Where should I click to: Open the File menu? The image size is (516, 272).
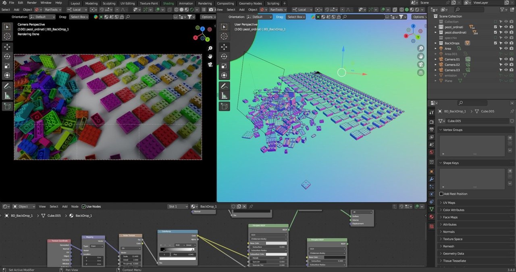(x=11, y=3)
